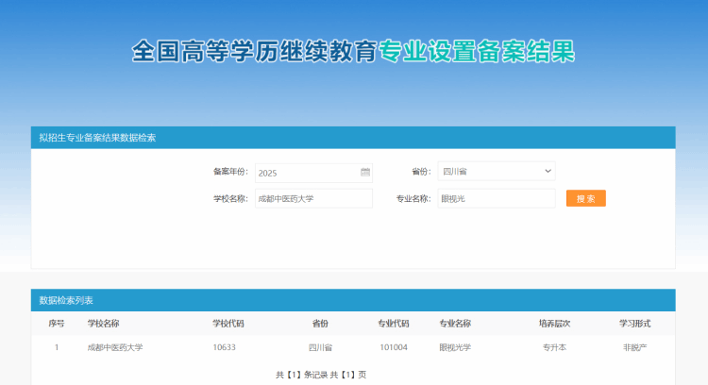This screenshot has width=708, height=385.
Task: Click the orange 搜索 button
Action: click(x=585, y=199)
